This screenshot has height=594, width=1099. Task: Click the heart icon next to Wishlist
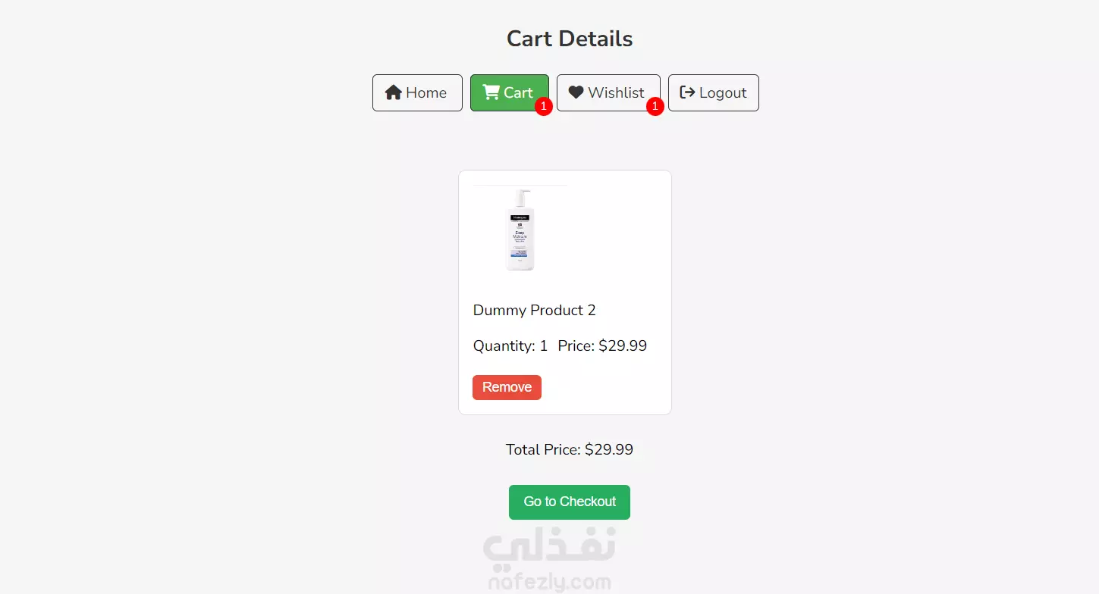click(x=576, y=92)
